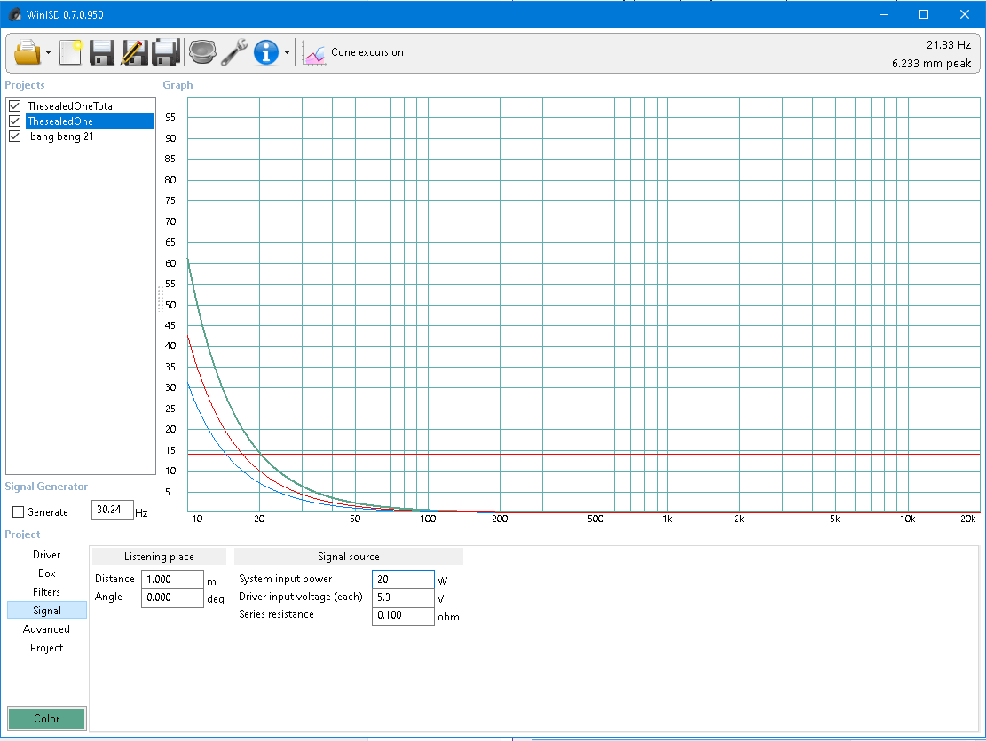Click the panel splitter grip beside graph
Screen dimensions: 986x741
click(x=160, y=299)
